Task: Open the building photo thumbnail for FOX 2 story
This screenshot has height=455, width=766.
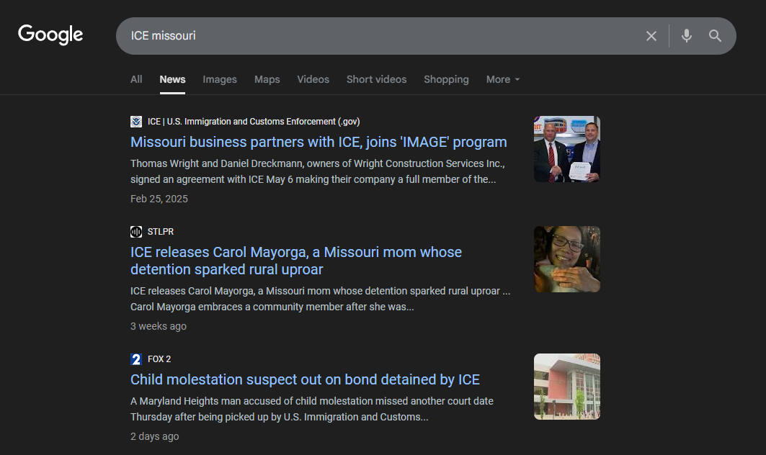Action: pos(567,387)
